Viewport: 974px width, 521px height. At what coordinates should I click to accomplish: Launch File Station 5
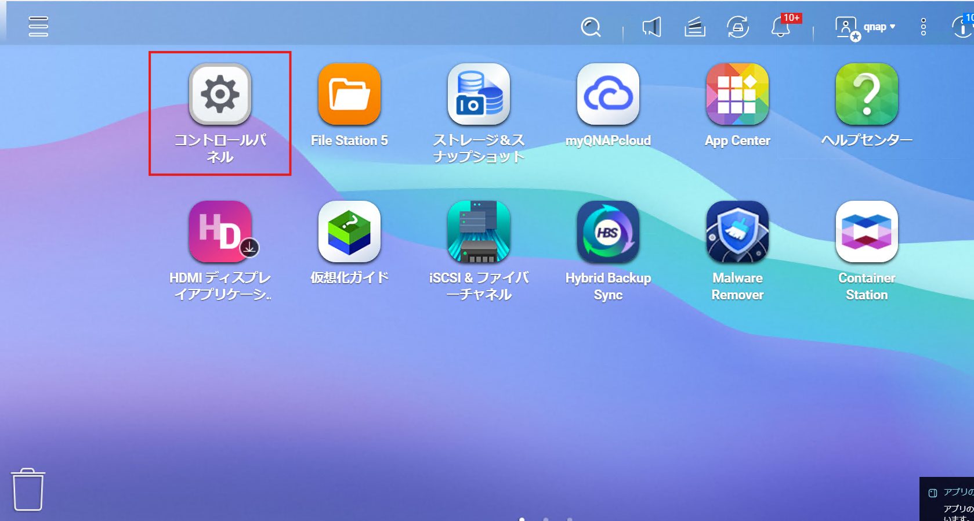pyautogui.click(x=349, y=94)
